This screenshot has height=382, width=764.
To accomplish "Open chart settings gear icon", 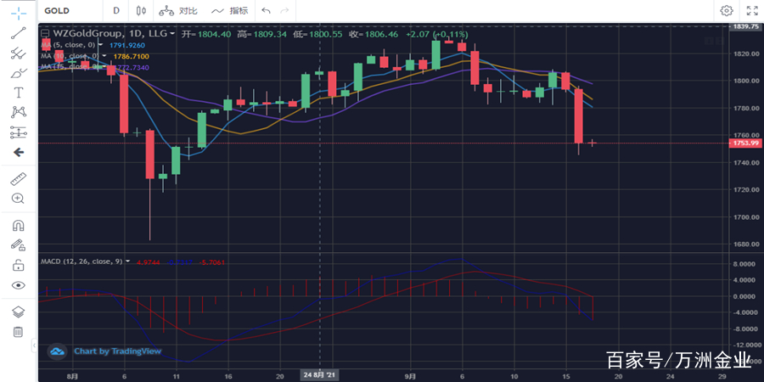I will point(727,11).
